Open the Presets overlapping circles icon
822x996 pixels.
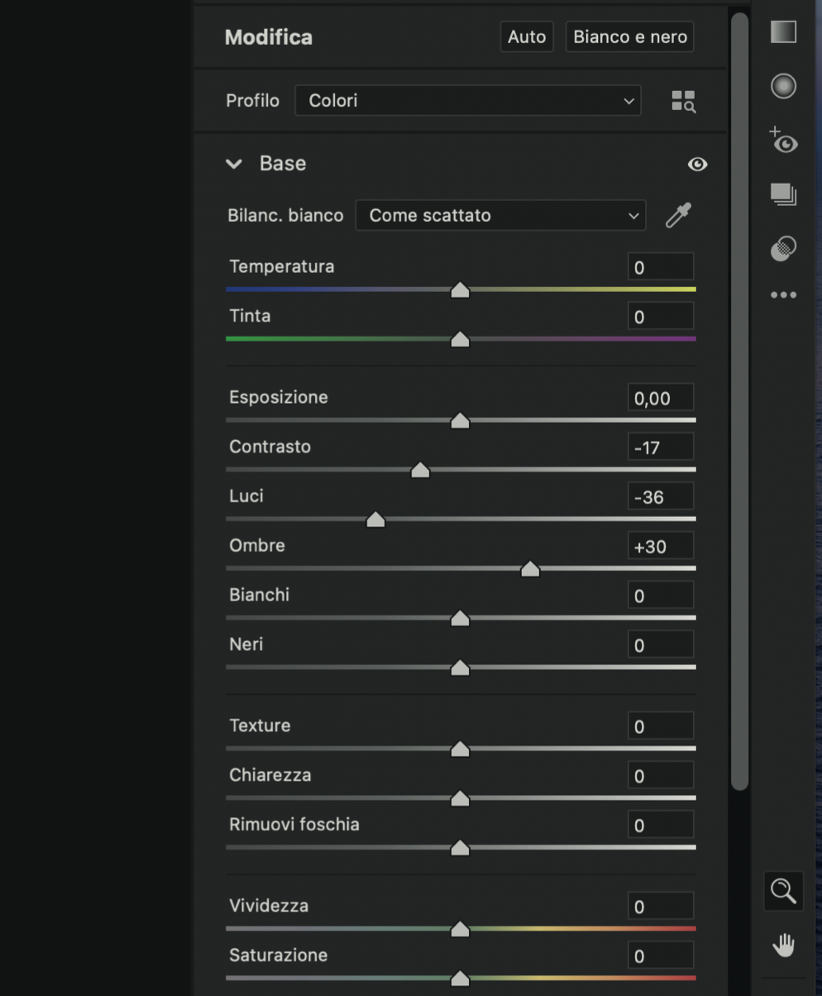coord(783,248)
